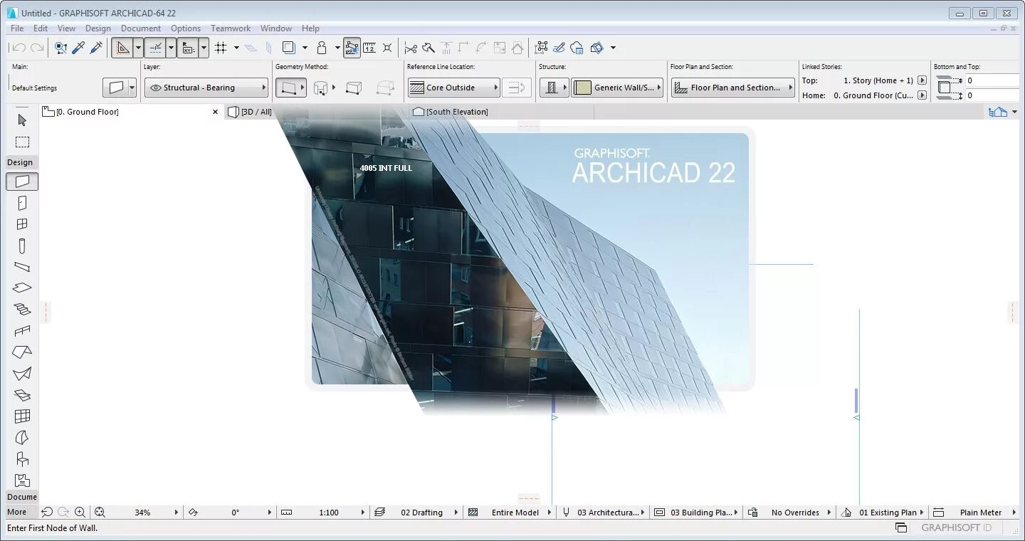1025x541 pixels.
Task: Open the Layer dropdown Structural - Bearing
Action: click(206, 88)
